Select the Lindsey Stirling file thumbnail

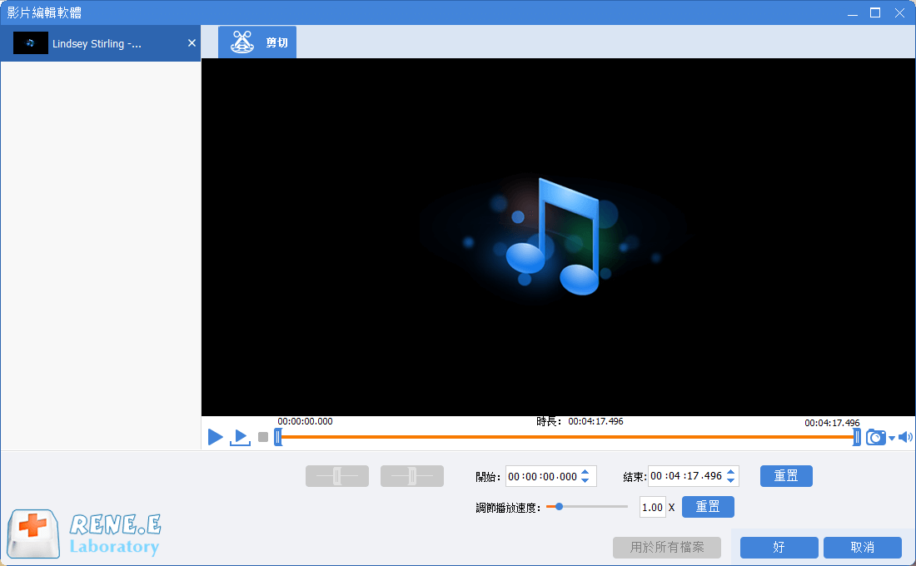30,43
